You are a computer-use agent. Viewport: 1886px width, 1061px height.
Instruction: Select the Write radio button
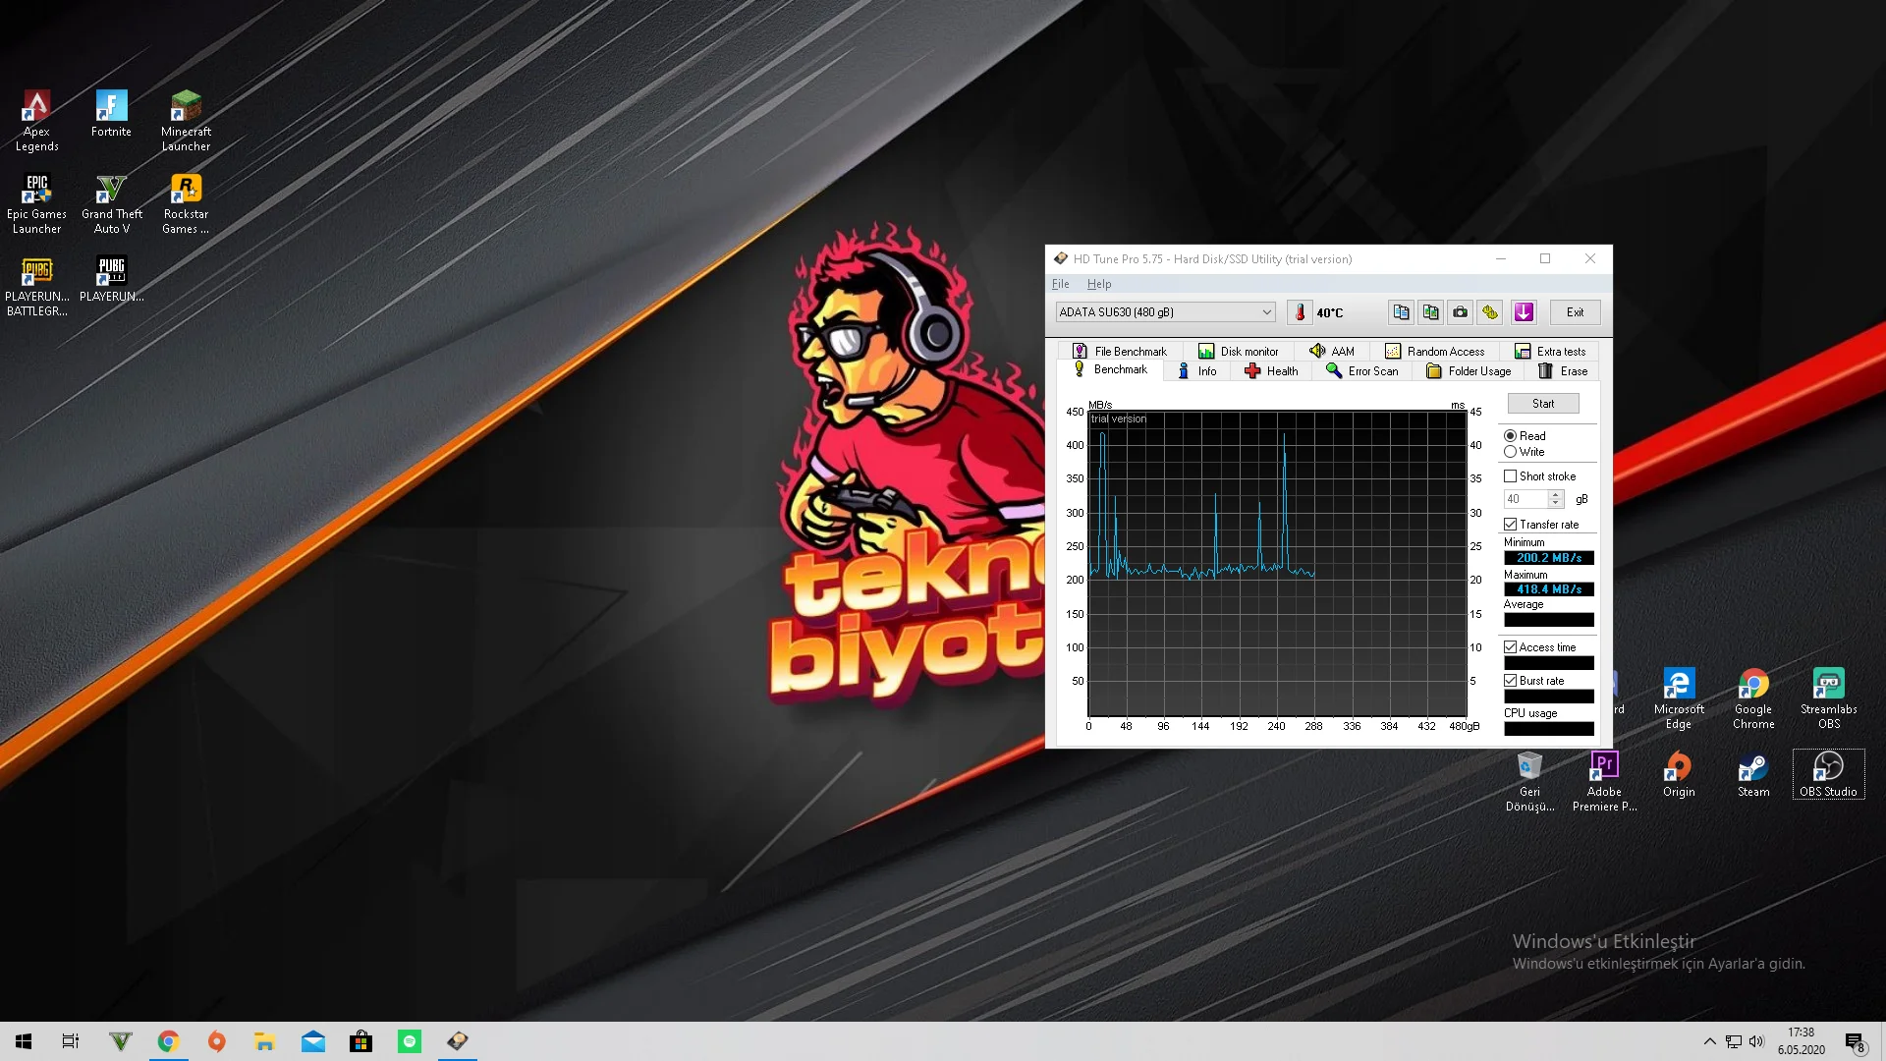click(x=1510, y=452)
